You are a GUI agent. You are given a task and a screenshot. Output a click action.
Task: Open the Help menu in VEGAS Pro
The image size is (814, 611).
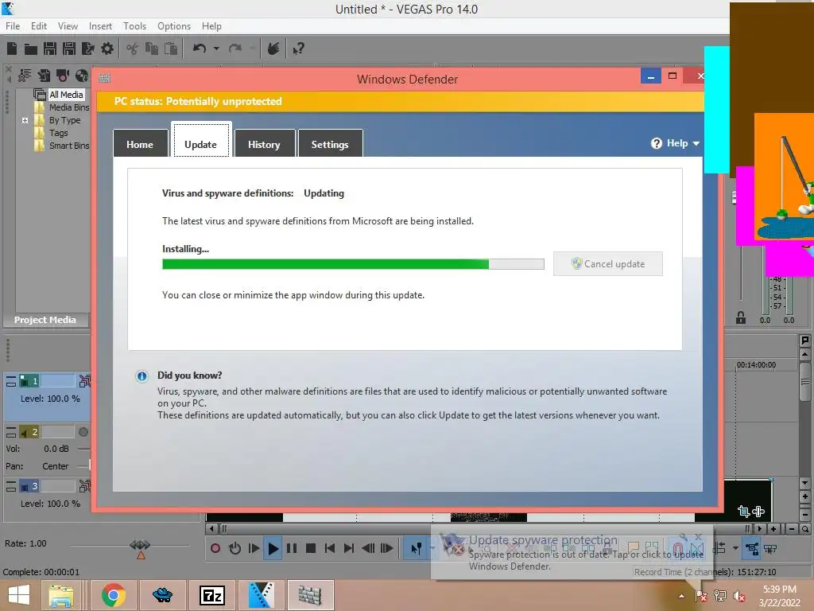tap(211, 26)
